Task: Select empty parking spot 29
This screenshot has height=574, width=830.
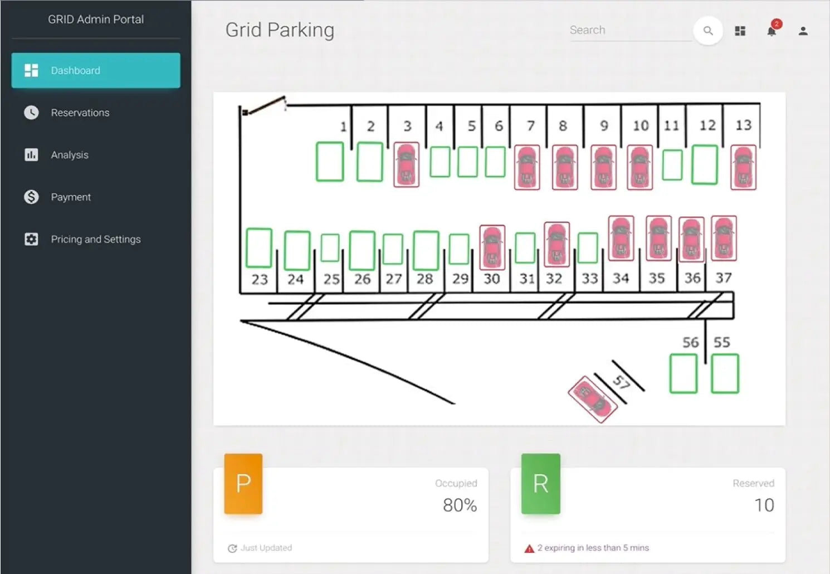Action: pos(459,249)
